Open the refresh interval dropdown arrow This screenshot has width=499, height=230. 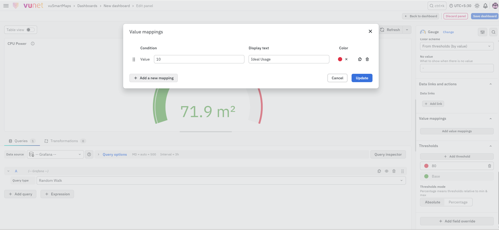click(407, 30)
